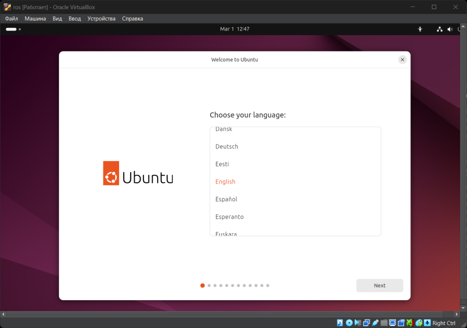
Task: Open the Вид menu
Action: click(57, 19)
